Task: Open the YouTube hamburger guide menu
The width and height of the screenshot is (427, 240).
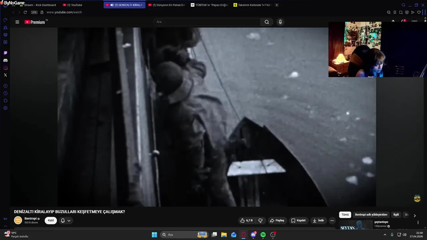Action: click(17, 22)
